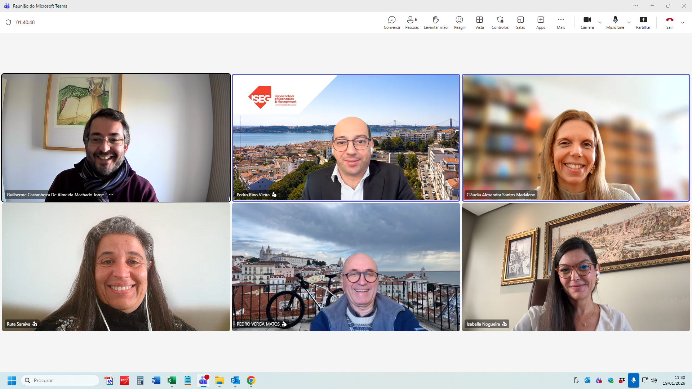692x389 pixels.
Task: Click the Procurar taskbar search field
Action: click(61, 380)
